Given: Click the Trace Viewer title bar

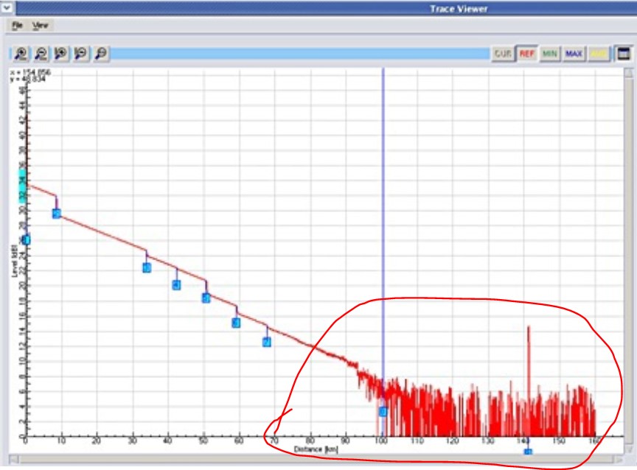Looking at the screenshot, I should click(x=325, y=8).
